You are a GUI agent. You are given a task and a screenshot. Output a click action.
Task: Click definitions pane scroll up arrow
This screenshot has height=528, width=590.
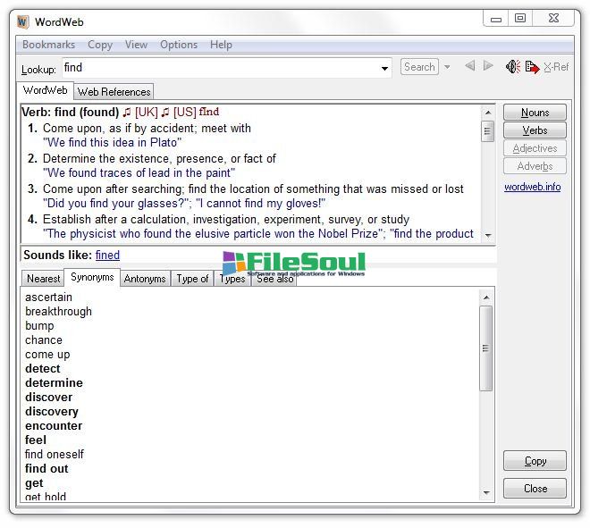[488, 113]
